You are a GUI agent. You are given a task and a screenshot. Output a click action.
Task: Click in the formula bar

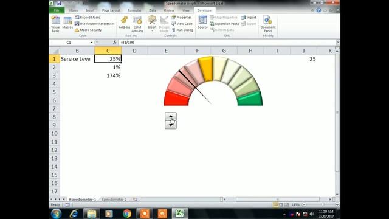(227, 43)
